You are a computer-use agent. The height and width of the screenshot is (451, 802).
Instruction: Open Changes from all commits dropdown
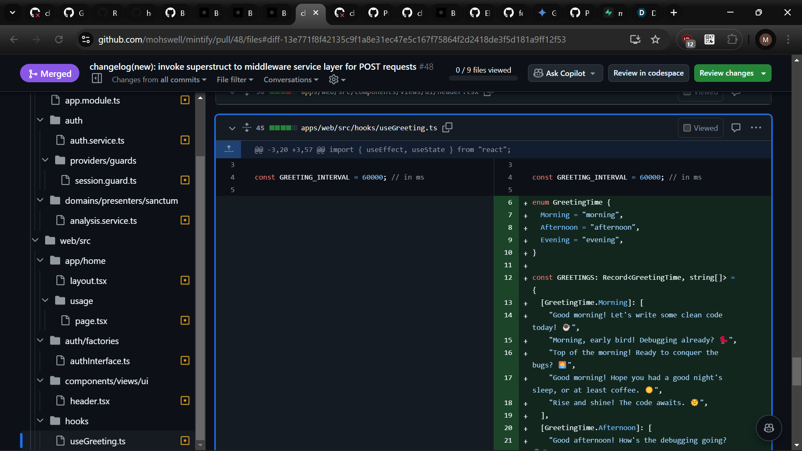(159, 79)
